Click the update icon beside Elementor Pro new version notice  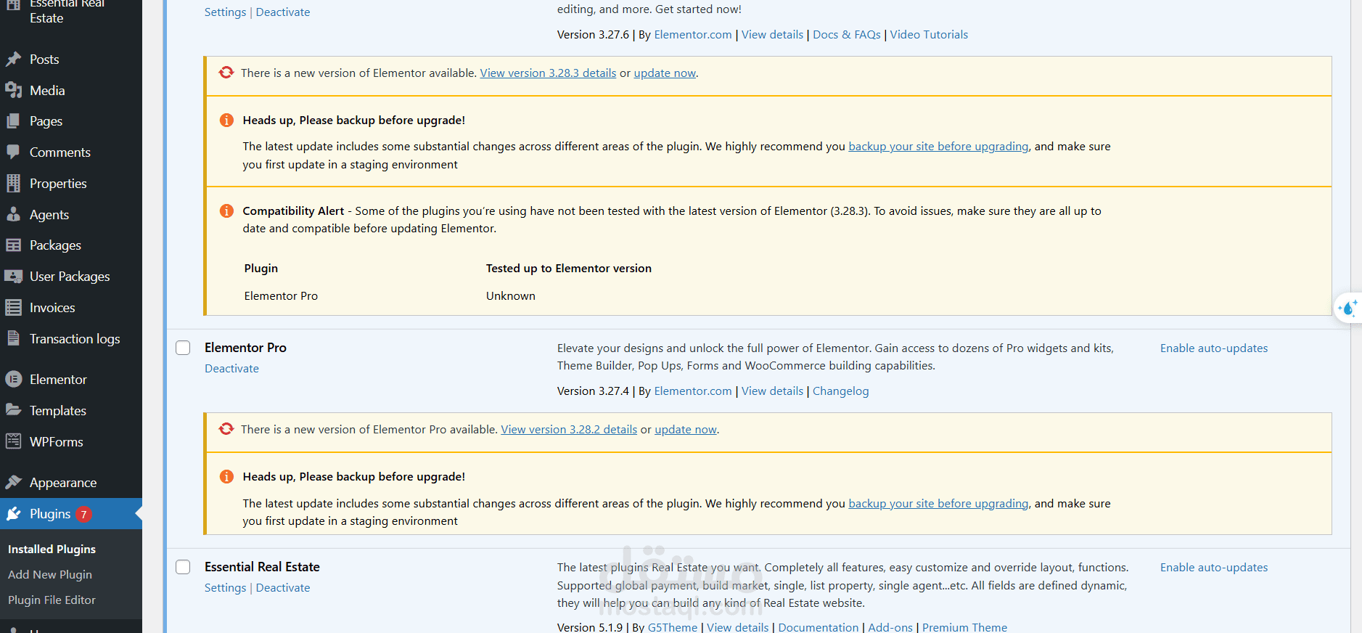(x=226, y=429)
